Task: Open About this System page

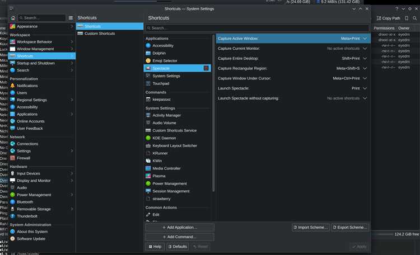Action: pyautogui.click(x=41, y=232)
